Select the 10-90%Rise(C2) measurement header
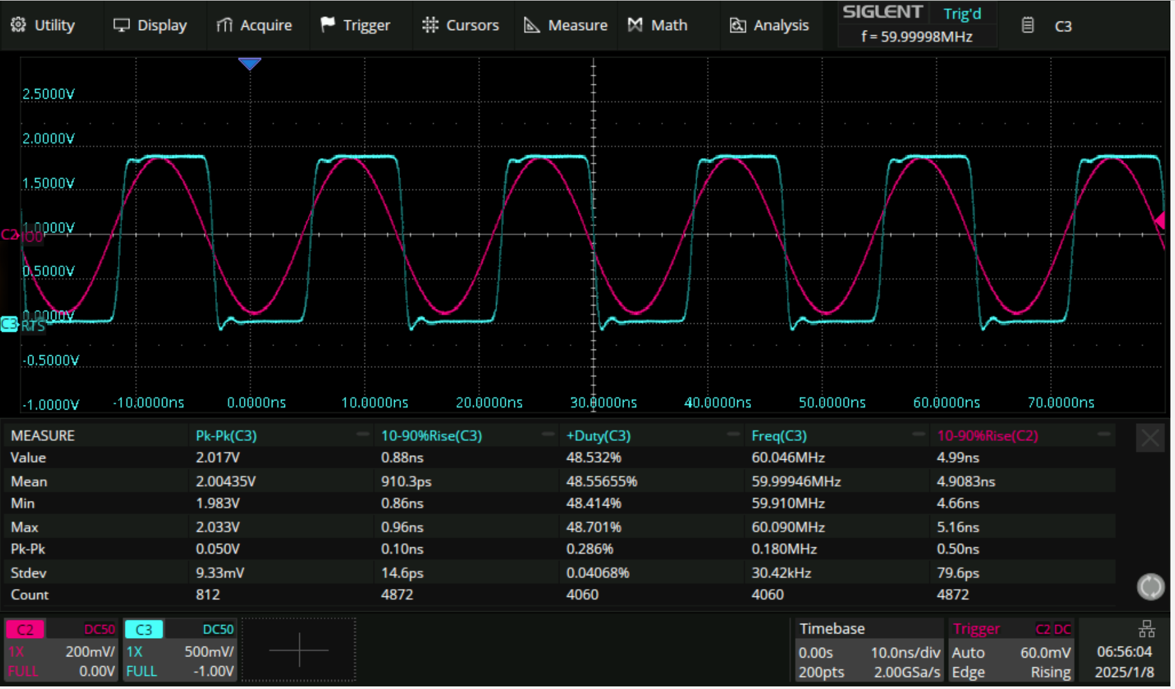The width and height of the screenshot is (1175, 689). tap(987, 436)
